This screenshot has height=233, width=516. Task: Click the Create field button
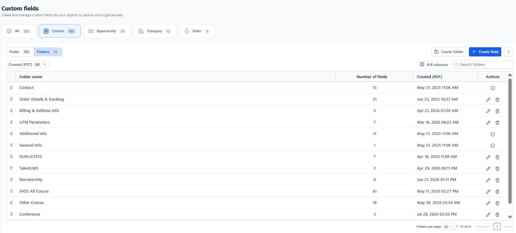[x=485, y=52]
